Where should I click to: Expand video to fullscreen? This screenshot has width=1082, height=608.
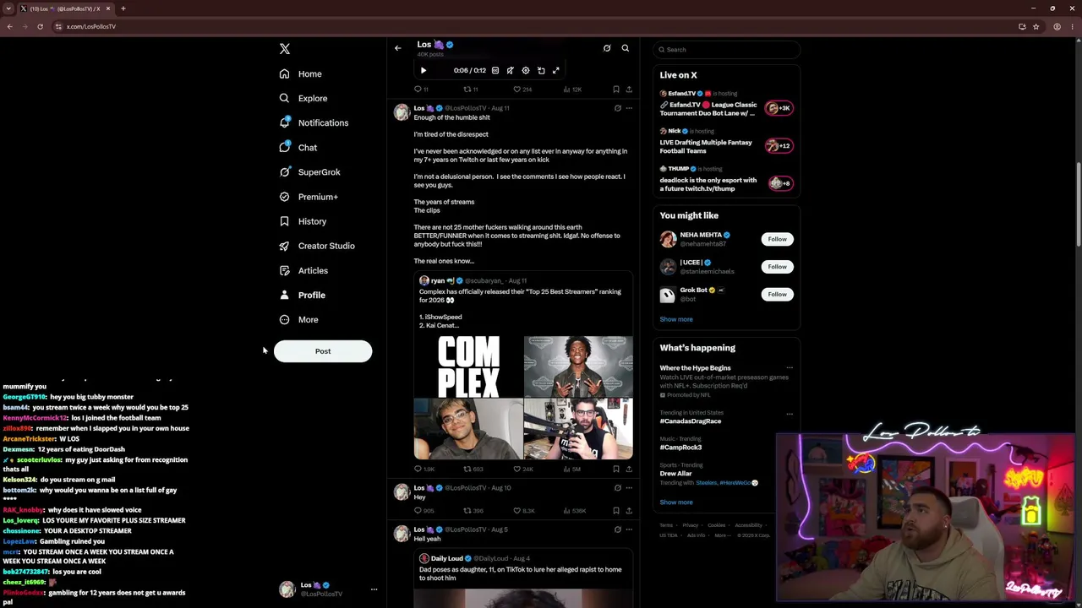click(x=556, y=70)
